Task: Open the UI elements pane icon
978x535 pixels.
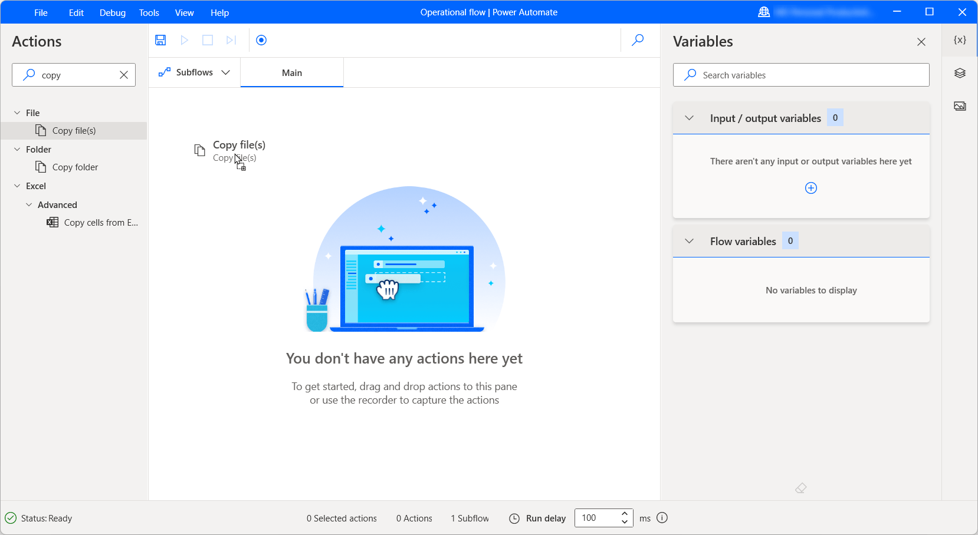Action: (x=960, y=72)
